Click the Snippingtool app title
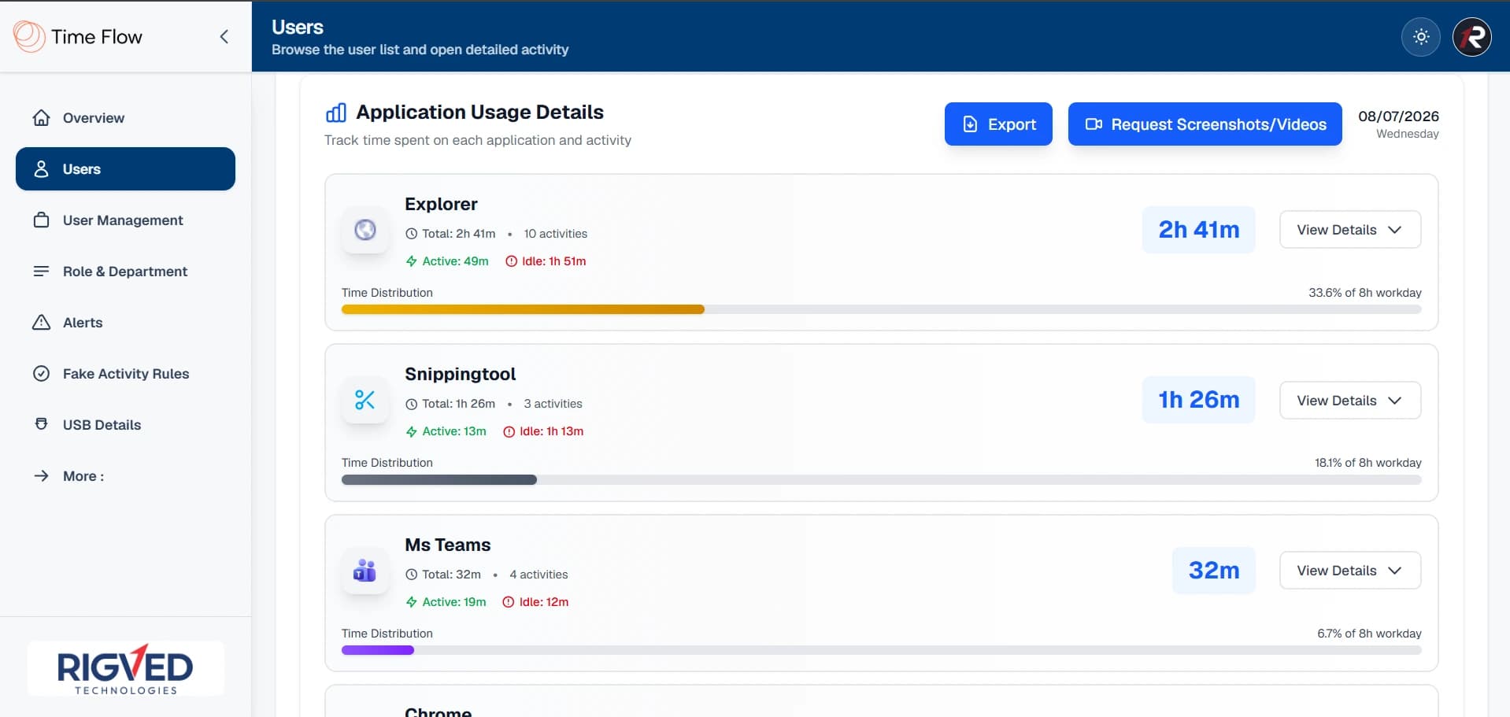Image resolution: width=1510 pixels, height=717 pixels. (461, 375)
